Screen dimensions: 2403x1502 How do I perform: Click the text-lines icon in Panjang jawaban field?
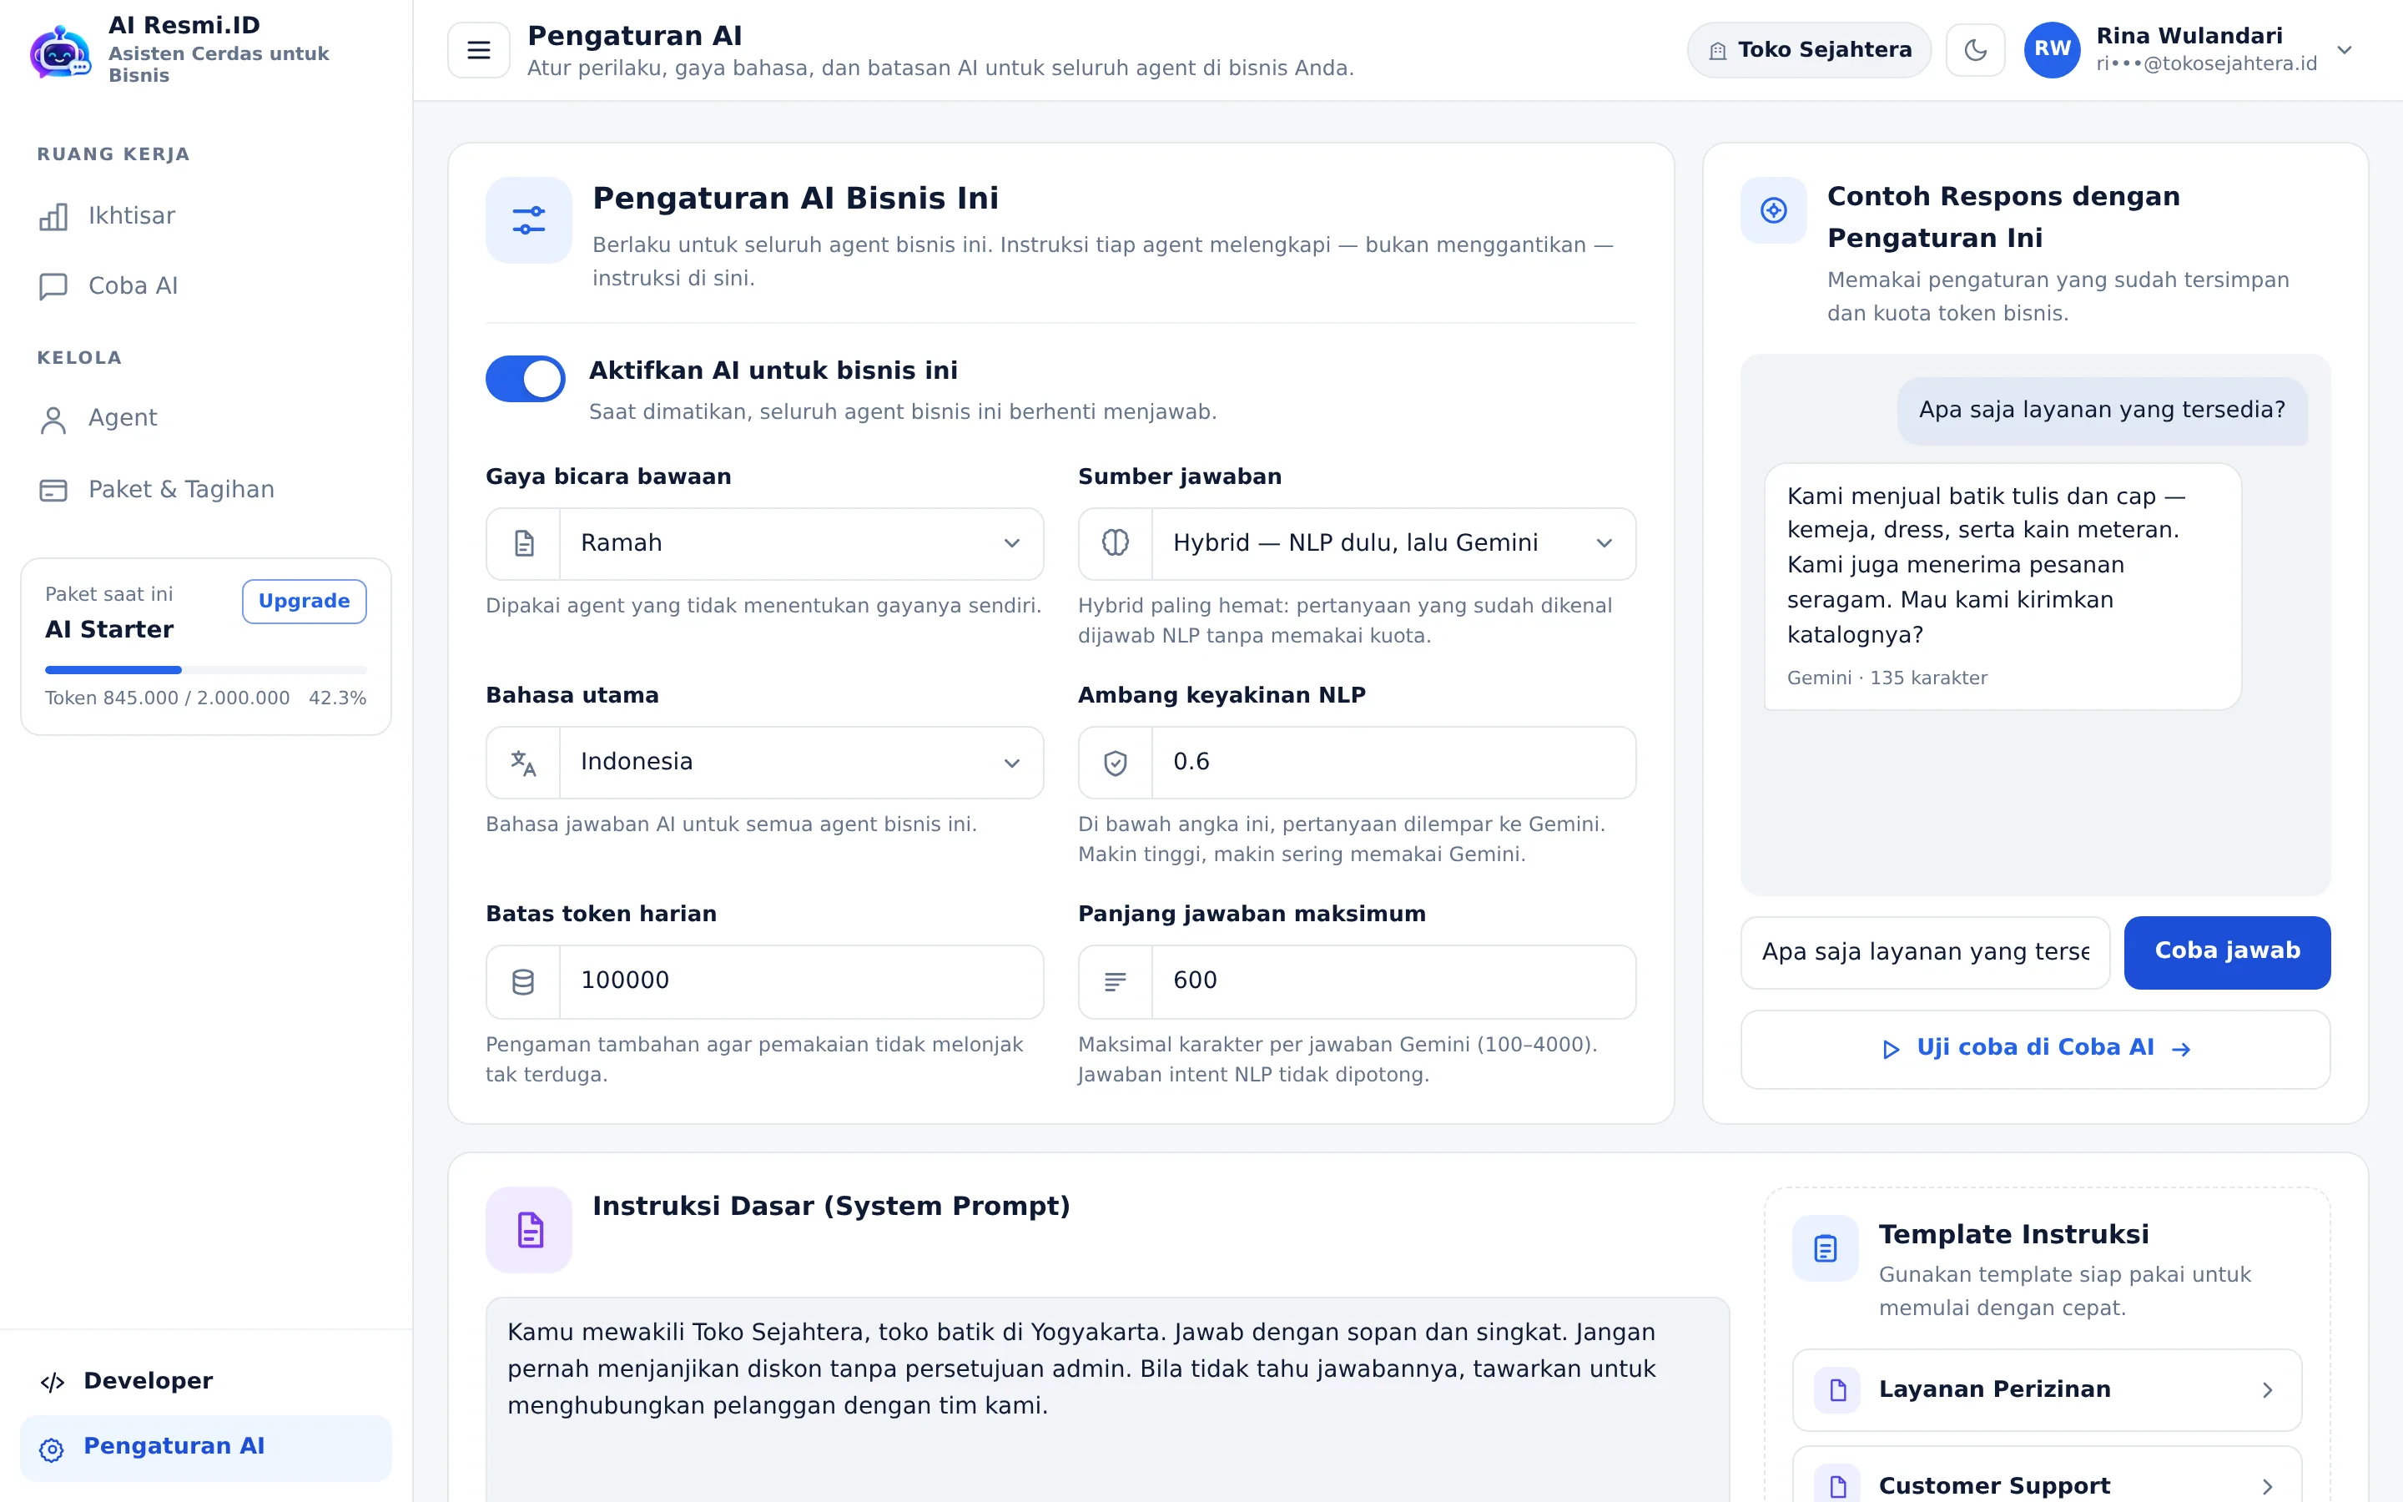click(x=1115, y=981)
